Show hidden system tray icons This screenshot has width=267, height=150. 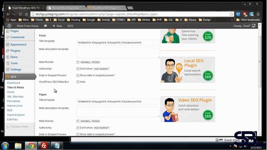[230, 146]
